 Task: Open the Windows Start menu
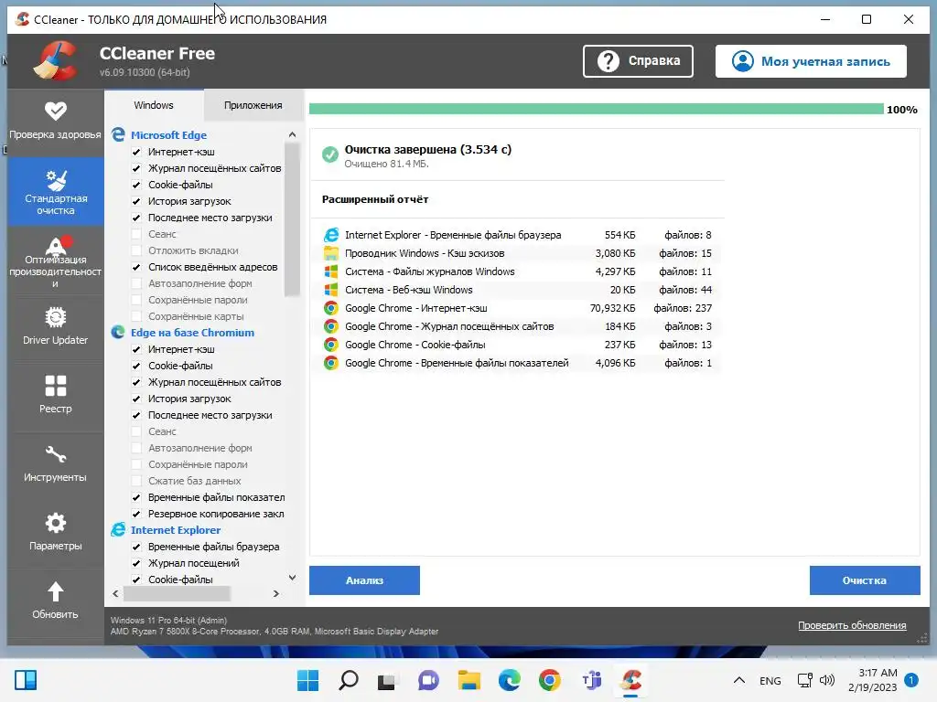coord(307,680)
